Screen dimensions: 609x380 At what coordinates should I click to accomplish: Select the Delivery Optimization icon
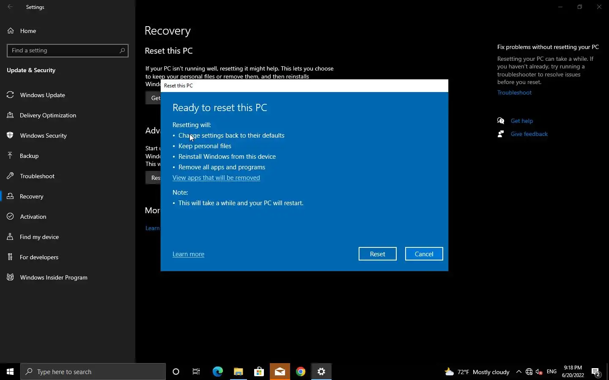(x=11, y=115)
